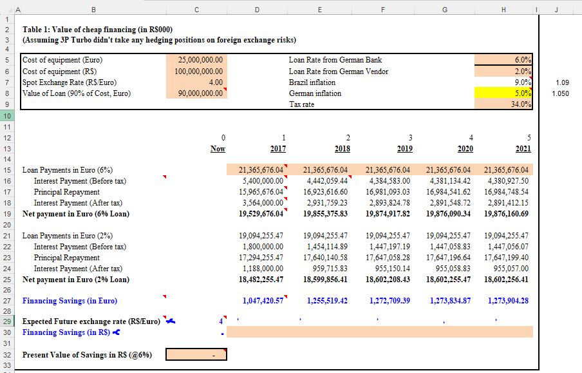Viewport: 582px width, 373px height.
Task: Select 2017 financing savings 1,047,420.57
Action: (x=257, y=301)
